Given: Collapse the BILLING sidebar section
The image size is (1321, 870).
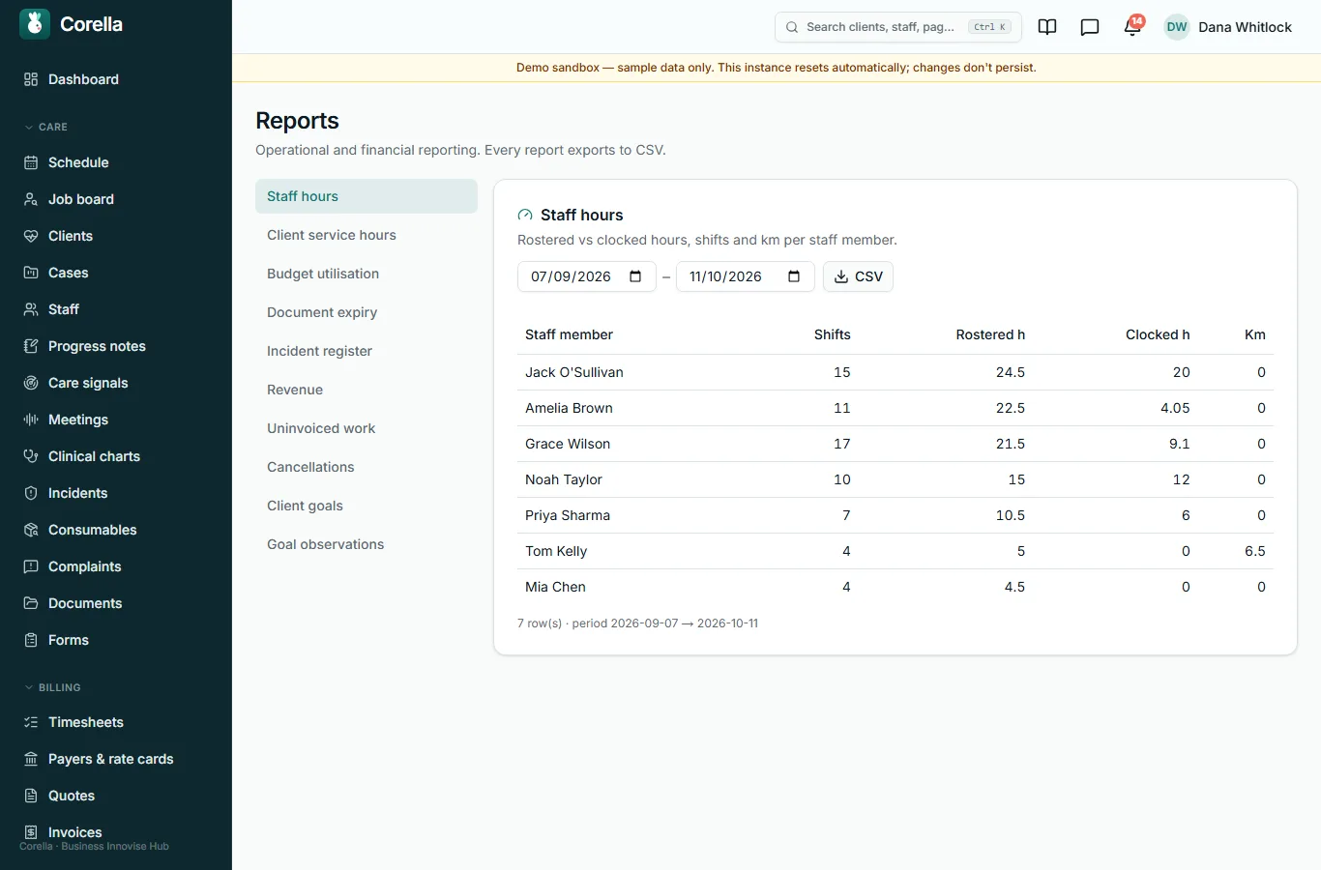Looking at the screenshot, I should [x=52, y=687].
